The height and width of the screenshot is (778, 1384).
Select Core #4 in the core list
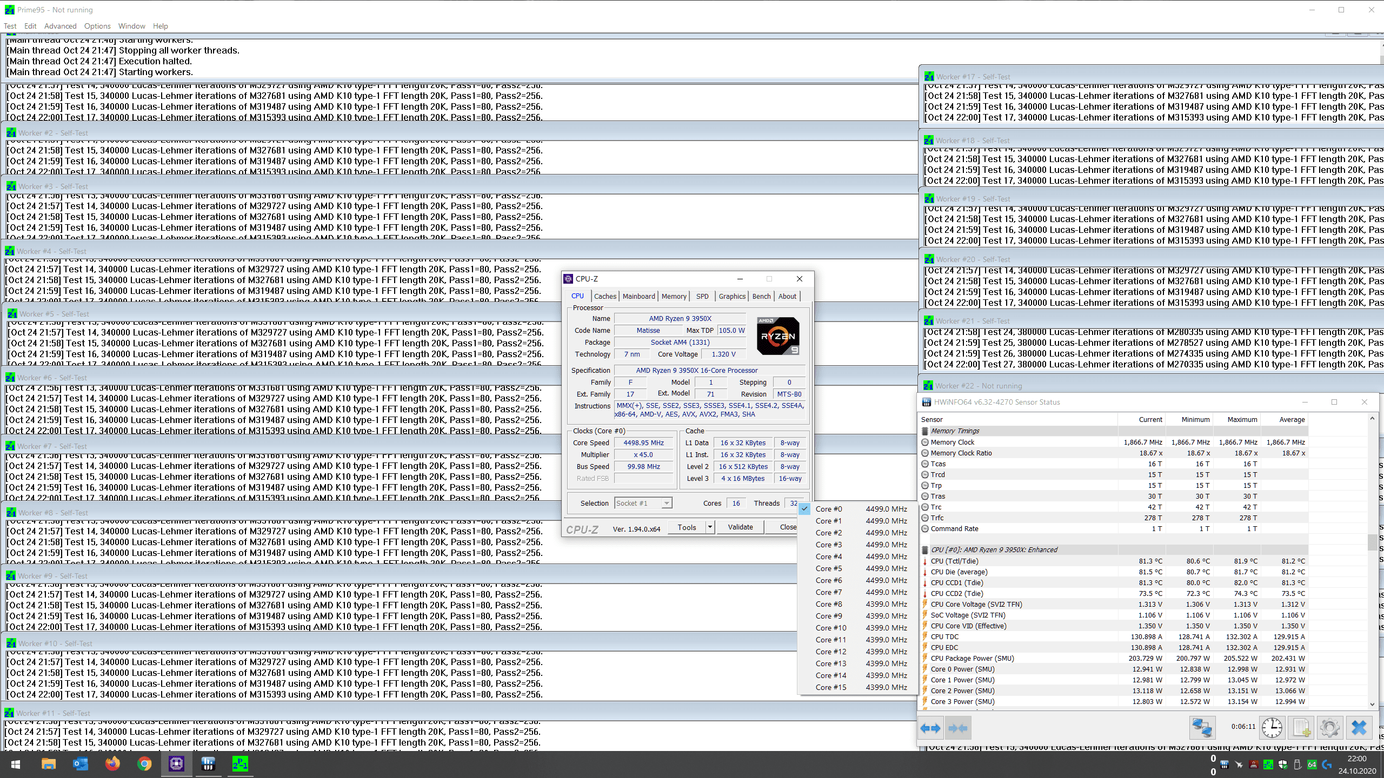[857, 556]
